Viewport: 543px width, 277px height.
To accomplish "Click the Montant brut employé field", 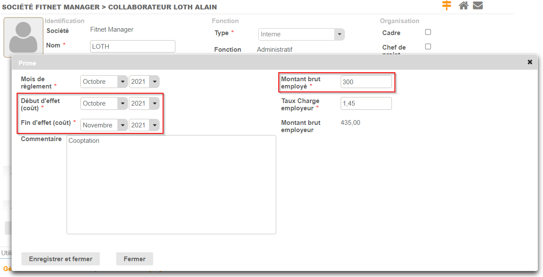I will click(x=366, y=82).
